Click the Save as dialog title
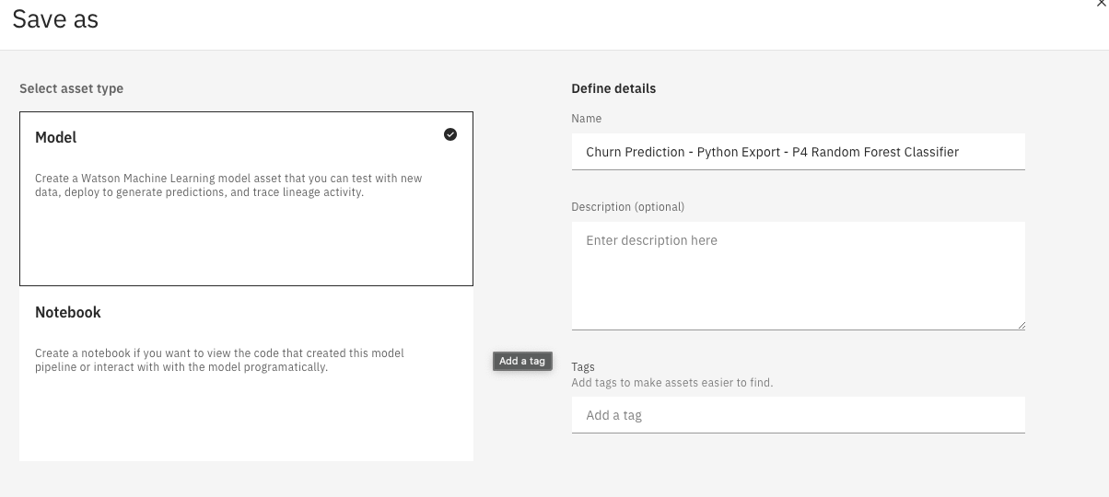1109x497 pixels. point(55,19)
